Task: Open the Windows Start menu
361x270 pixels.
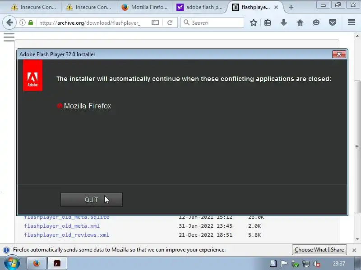Action: click(12, 263)
